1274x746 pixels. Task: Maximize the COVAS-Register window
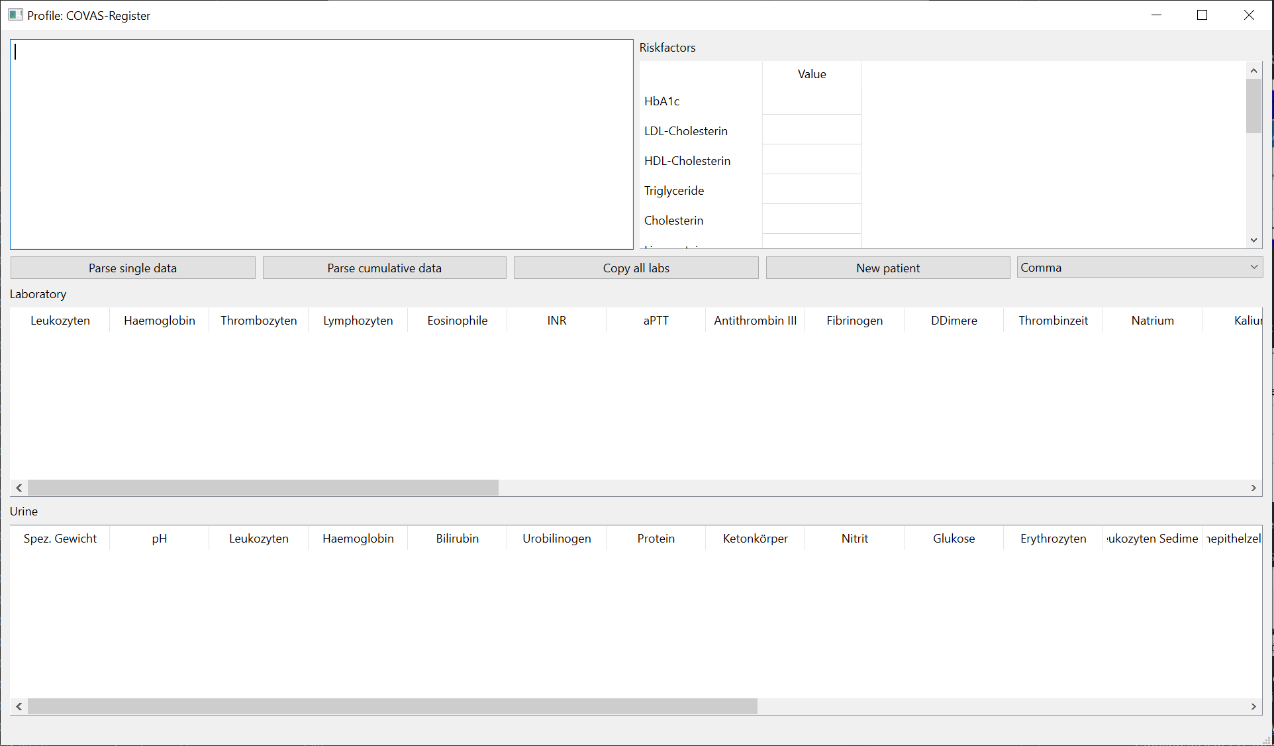click(1202, 15)
